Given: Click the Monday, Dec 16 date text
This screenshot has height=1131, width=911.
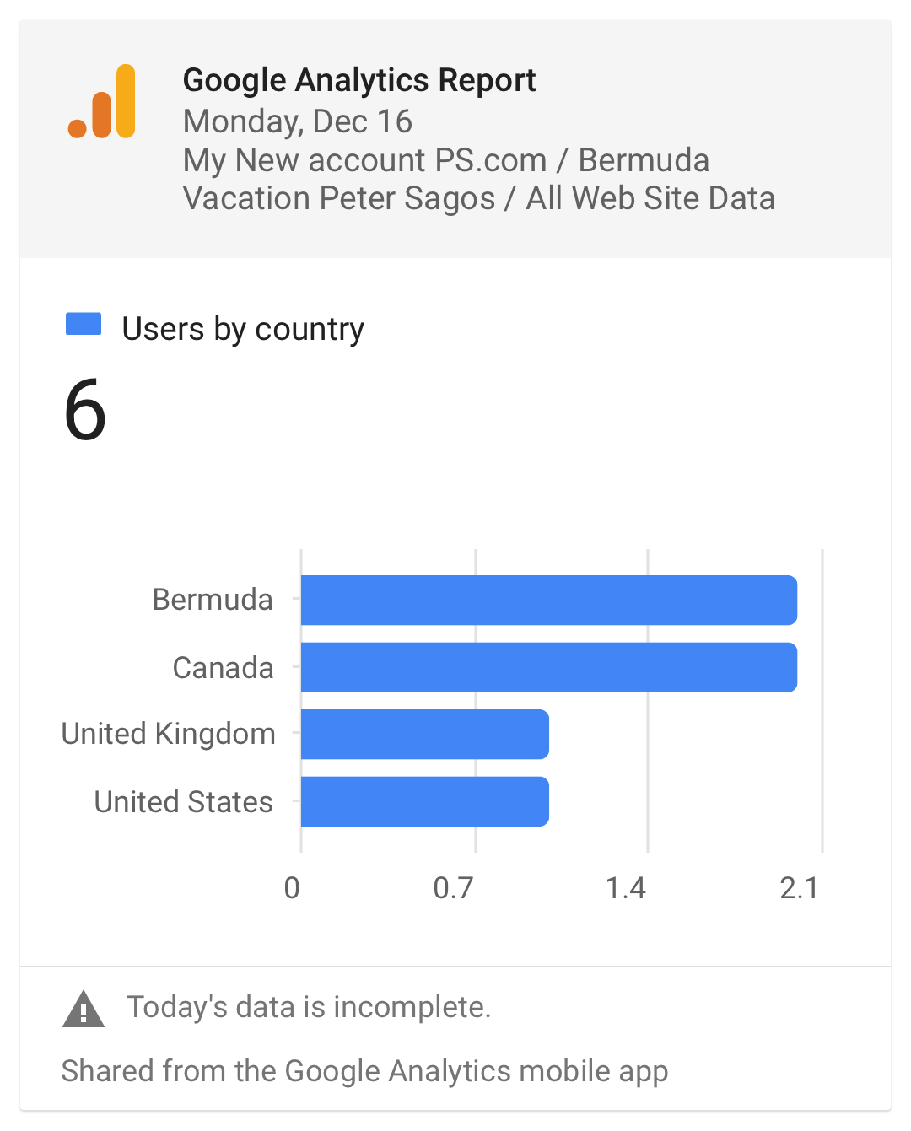Looking at the screenshot, I should (298, 121).
